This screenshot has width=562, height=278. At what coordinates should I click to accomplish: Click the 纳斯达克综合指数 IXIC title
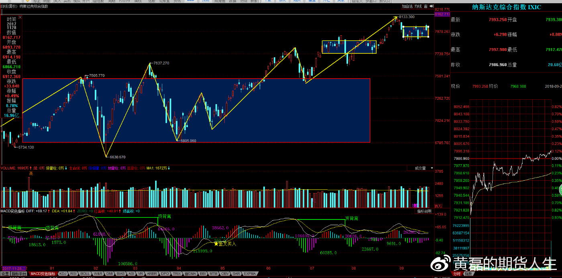coord(506,8)
